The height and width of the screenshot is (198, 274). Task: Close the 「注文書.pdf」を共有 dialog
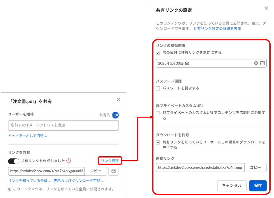coord(119,99)
